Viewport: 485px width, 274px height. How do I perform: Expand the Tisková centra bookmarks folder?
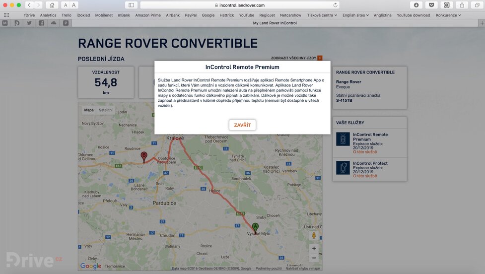point(322,15)
